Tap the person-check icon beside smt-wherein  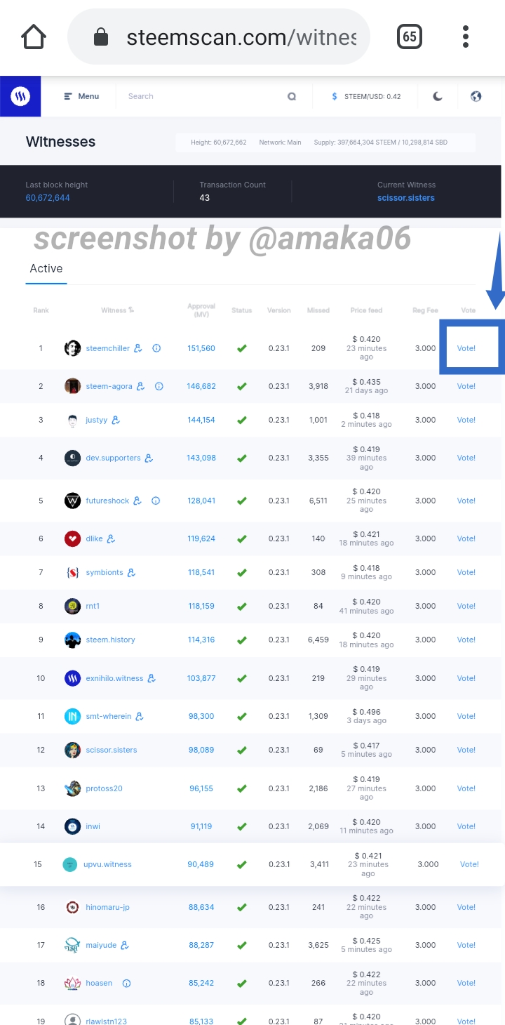tap(140, 716)
